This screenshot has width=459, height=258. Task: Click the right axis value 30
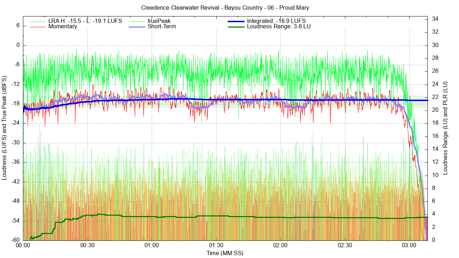(x=435, y=45)
